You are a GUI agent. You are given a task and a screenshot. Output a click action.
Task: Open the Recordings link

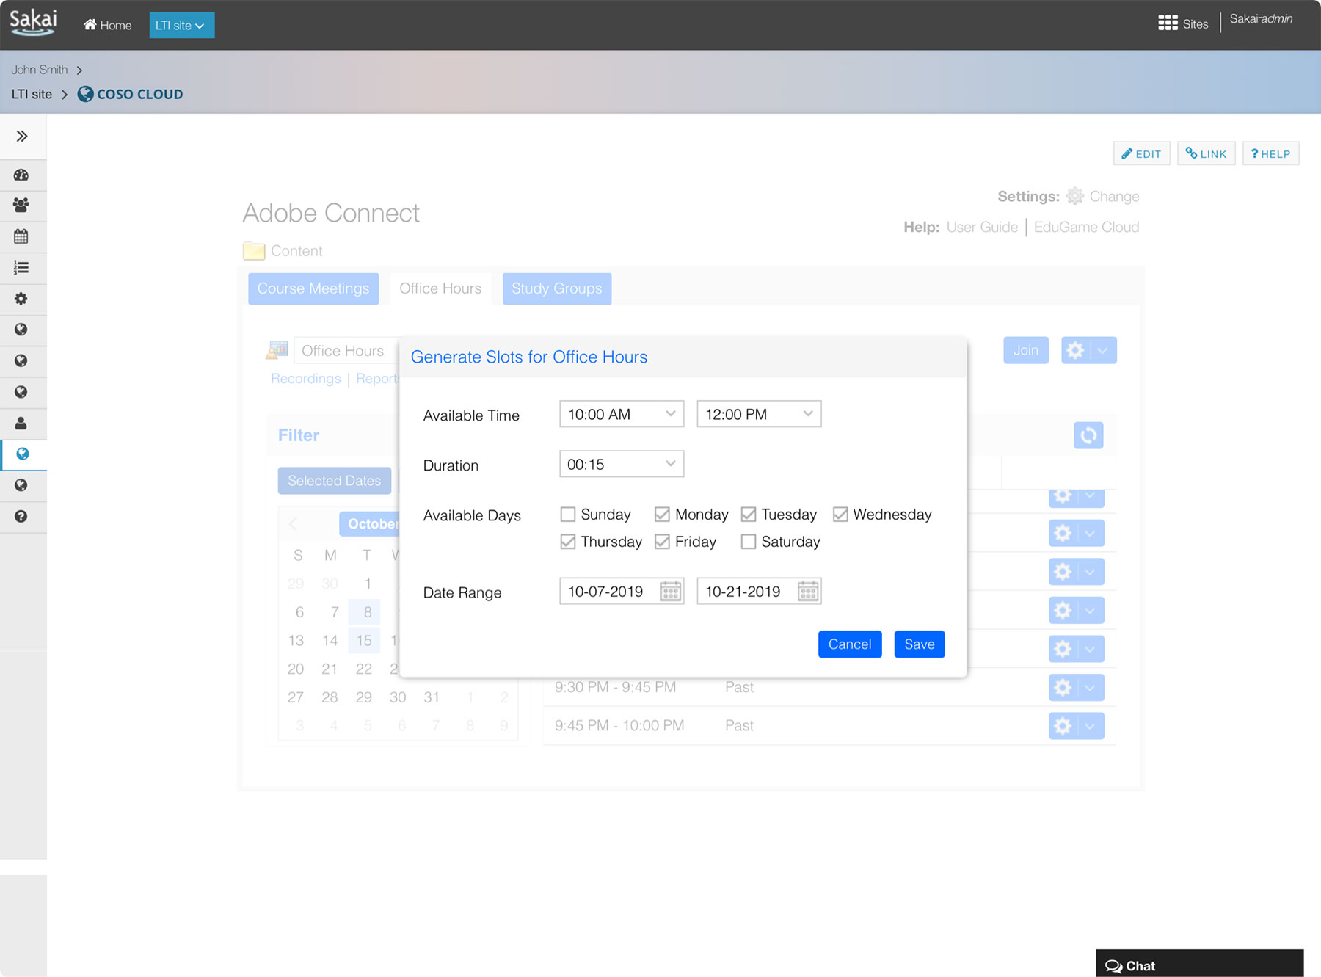point(306,378)
